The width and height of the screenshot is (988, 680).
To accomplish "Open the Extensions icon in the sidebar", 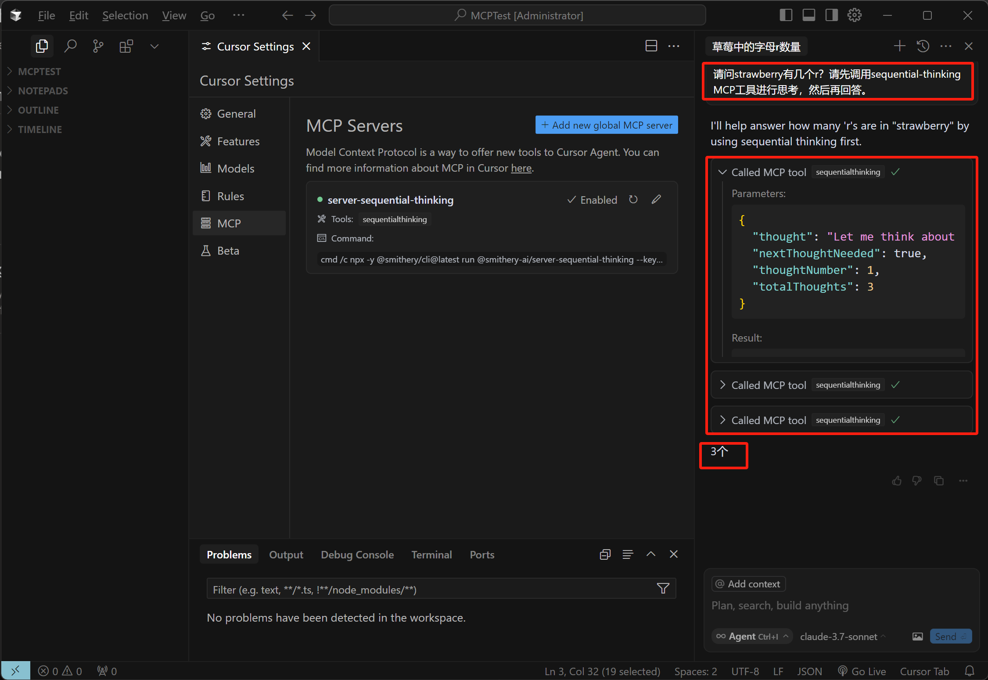I will 126,46.
